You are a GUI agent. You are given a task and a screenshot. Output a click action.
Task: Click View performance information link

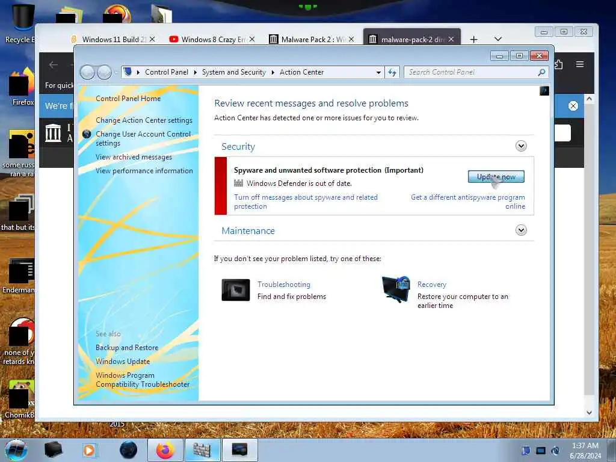tap(144, 170)
